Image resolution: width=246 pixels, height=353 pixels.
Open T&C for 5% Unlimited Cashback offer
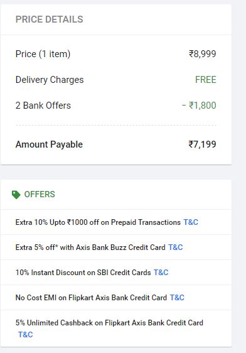(25, 334)
